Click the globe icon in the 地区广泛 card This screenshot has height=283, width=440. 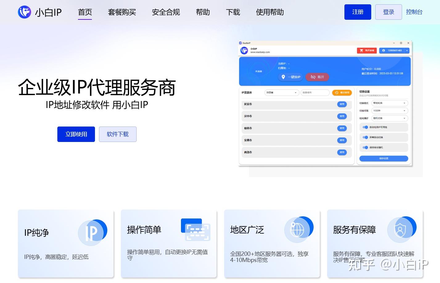pos(297,230)
